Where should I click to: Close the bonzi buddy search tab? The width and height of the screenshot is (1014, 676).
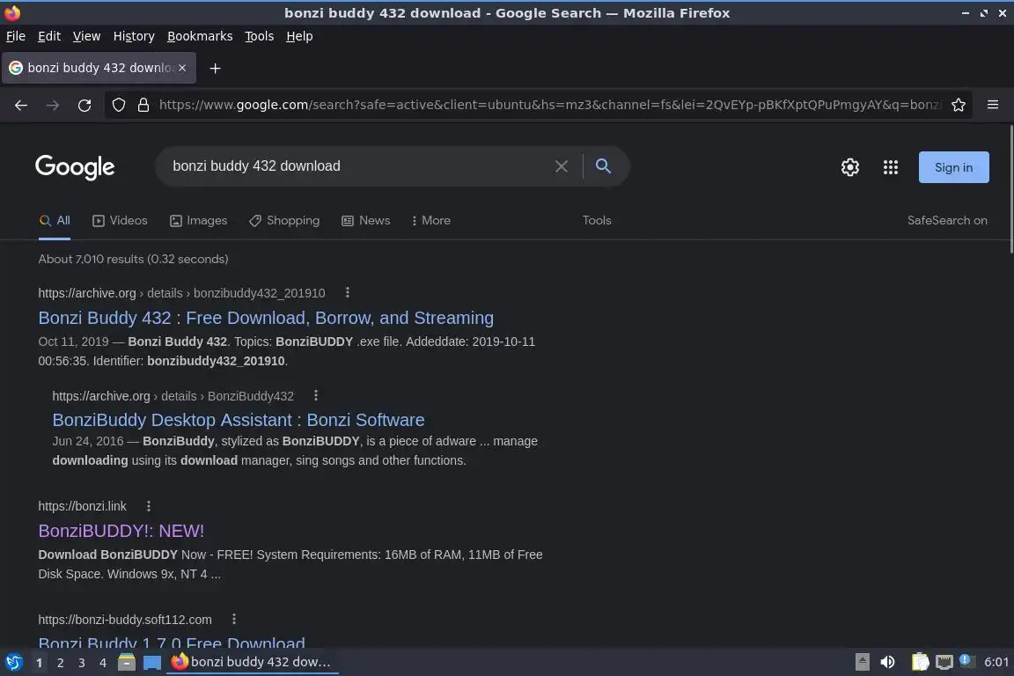coord(182,68)
